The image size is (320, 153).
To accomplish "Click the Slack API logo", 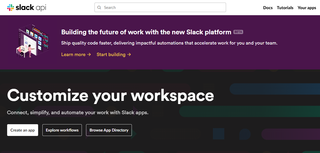I will tap(27, 8).
